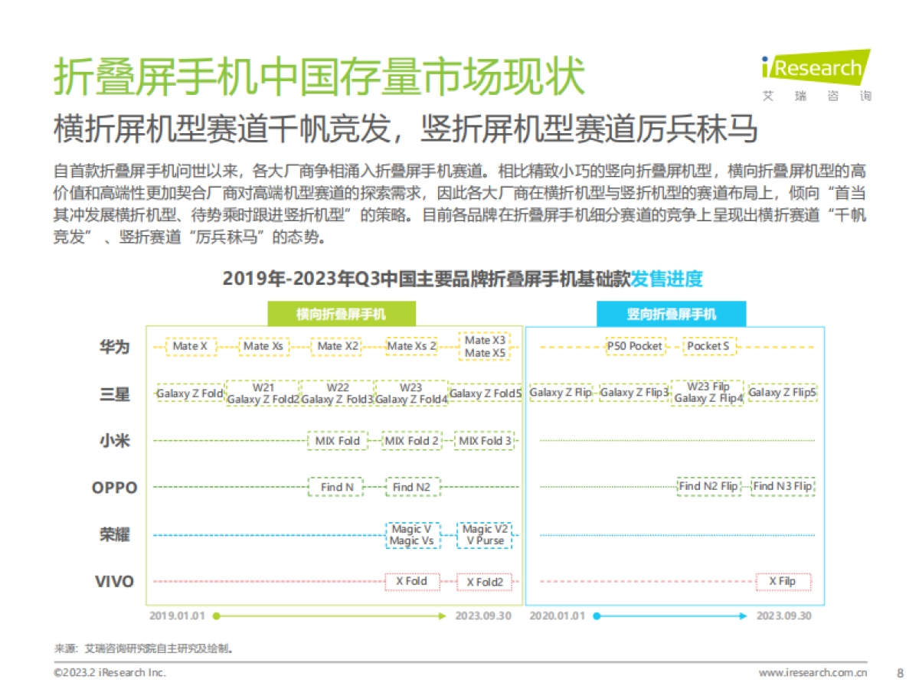Screen dimensions: 919x689
Task: Select the Mate X box for Huawei
Action: tap(191, 347)
